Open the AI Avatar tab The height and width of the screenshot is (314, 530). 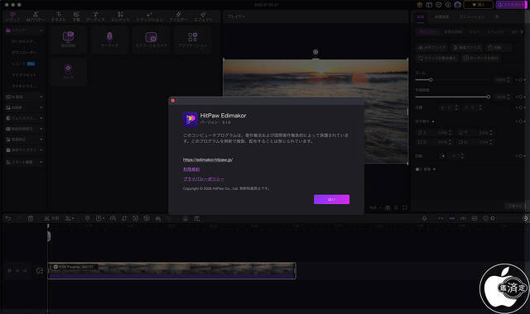36,17
